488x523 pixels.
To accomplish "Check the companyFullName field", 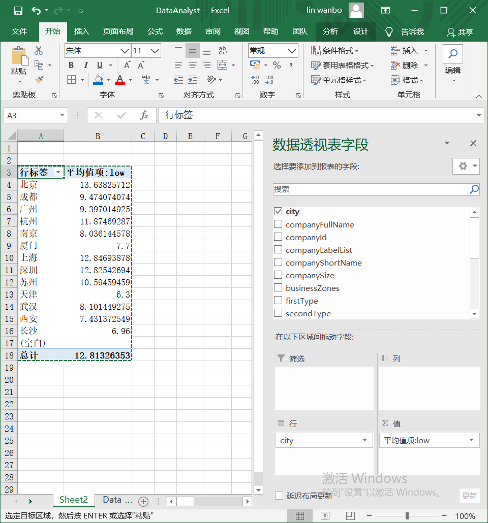I will pyautogui.click(x=277, y=224).
